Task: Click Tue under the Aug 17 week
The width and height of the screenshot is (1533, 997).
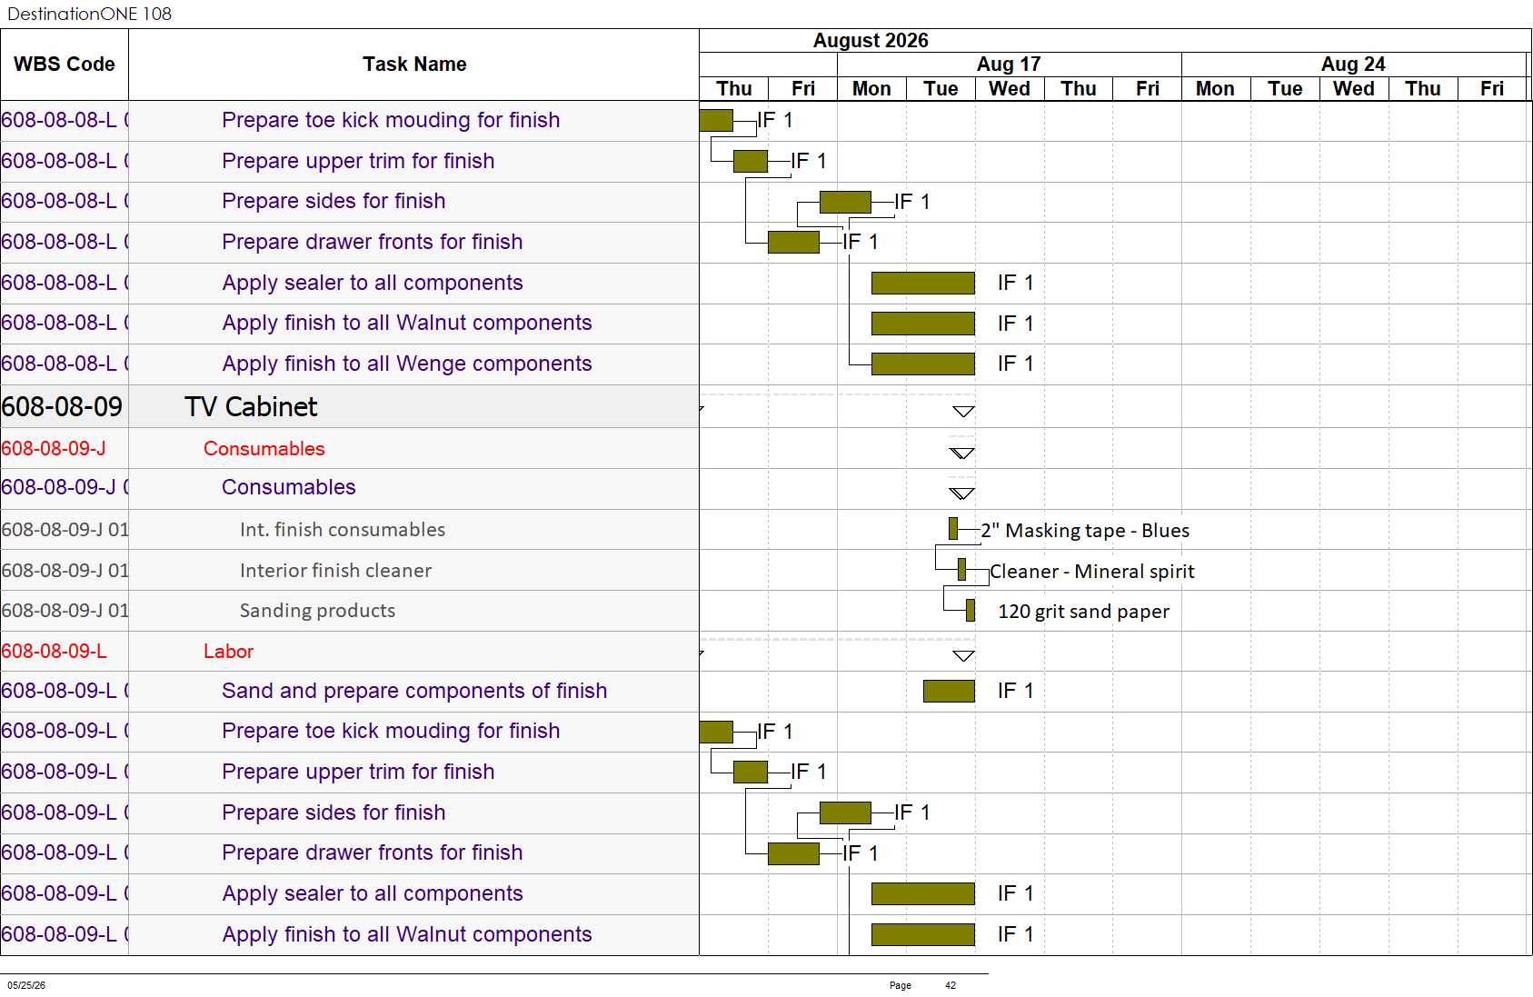Action: 941,89
